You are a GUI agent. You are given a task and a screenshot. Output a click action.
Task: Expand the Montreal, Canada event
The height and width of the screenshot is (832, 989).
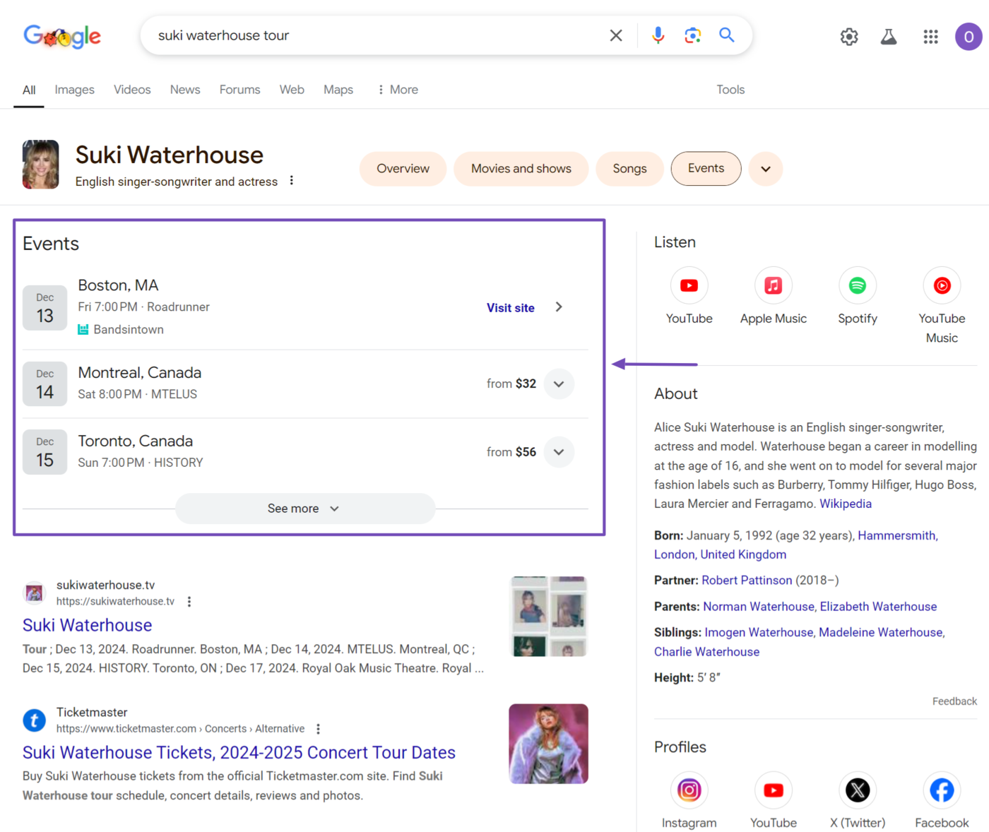pyautogui.click(x=559, y=384)
